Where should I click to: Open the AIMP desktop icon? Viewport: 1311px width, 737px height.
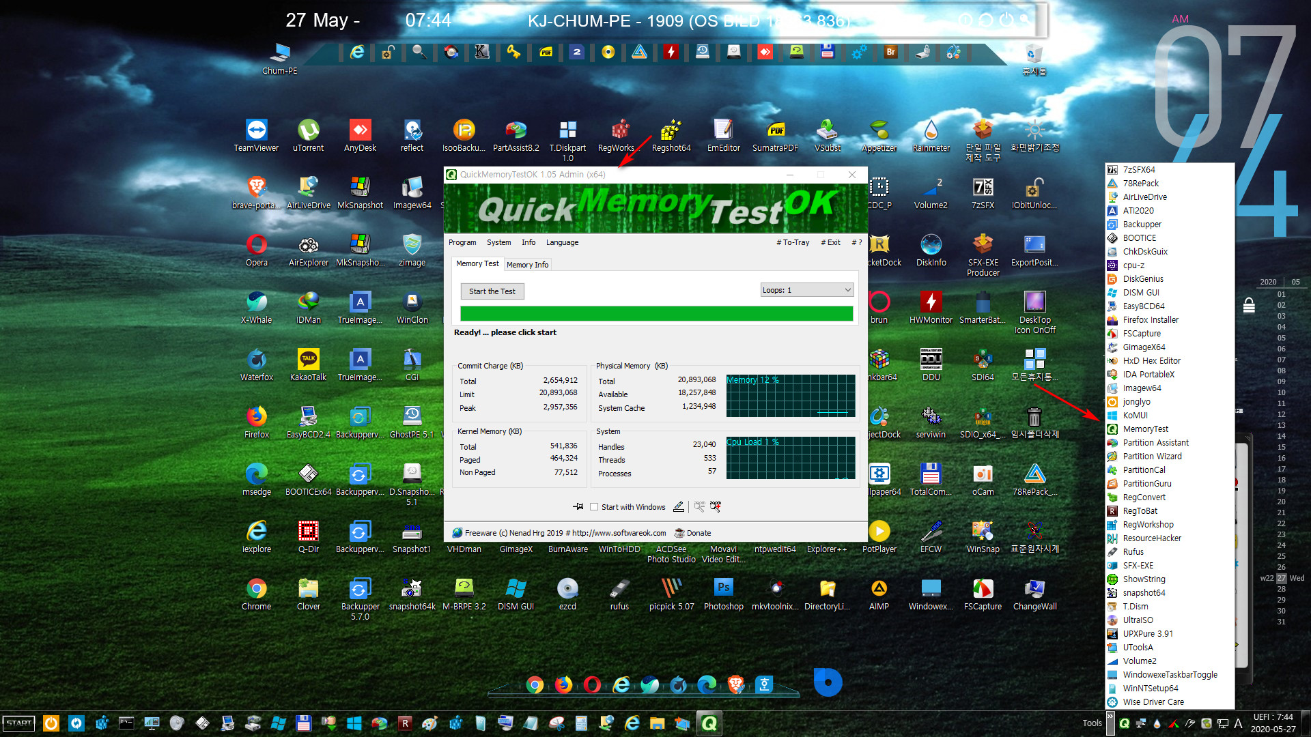pyautogui.click(x=879, y=594)
